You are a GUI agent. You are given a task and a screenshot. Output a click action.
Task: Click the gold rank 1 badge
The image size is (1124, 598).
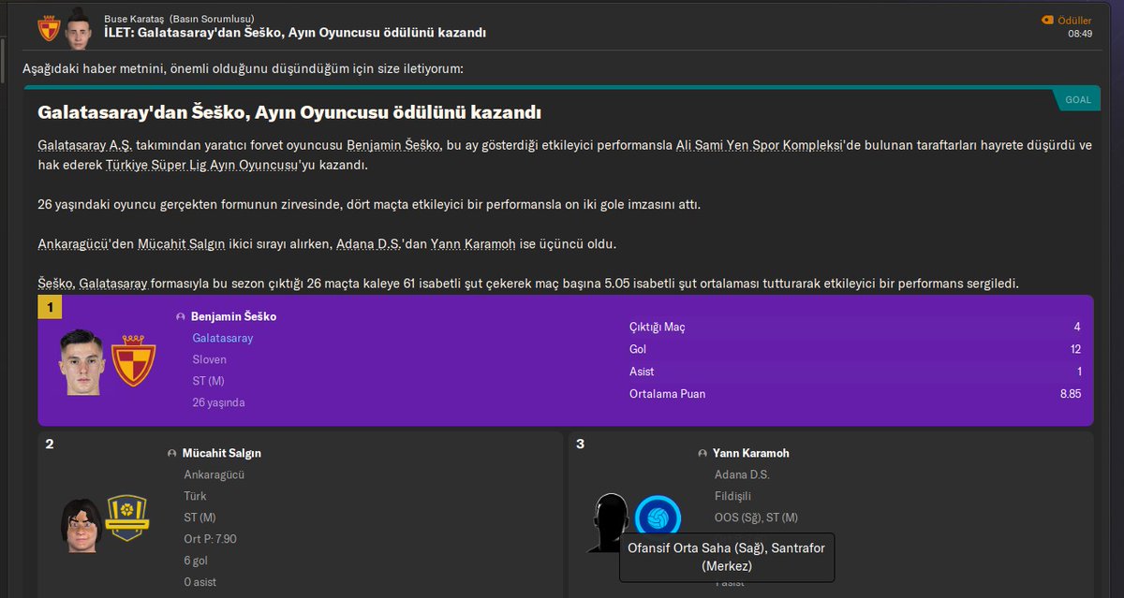point(50,307)
